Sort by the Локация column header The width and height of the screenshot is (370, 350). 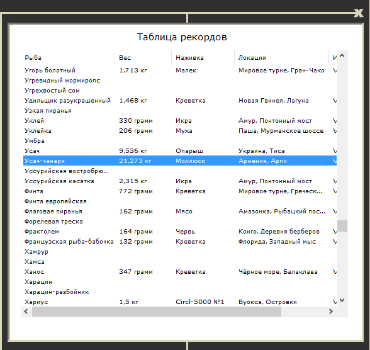point(281,57)
